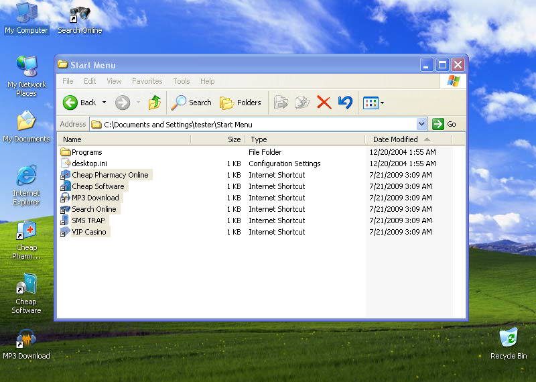Select the SMS TRAP shortcut icon
The height and width of the screenshot is (382, 536).
coord(65,220)
